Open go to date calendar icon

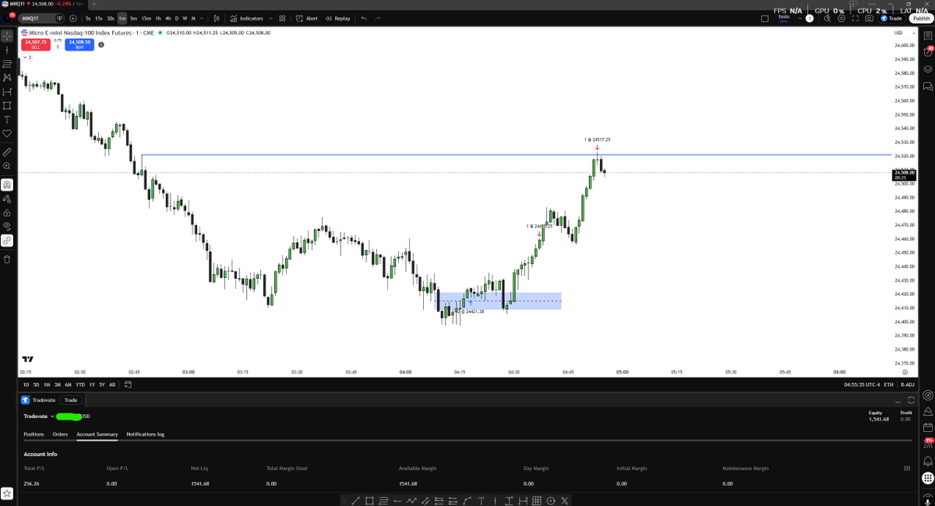128,385
